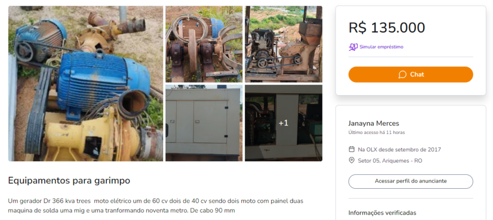View the crusher machine with belt thumbnail
The image size is (493, 220).
tap(284, 44)
